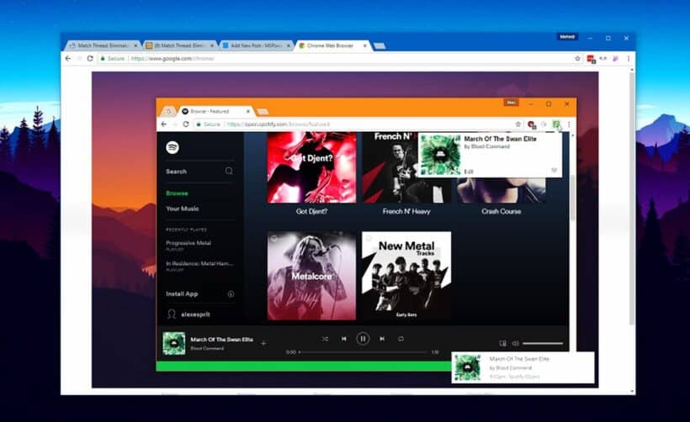
Task: Open Browse in the Spotify sidebar
Action: pos(177,193)
